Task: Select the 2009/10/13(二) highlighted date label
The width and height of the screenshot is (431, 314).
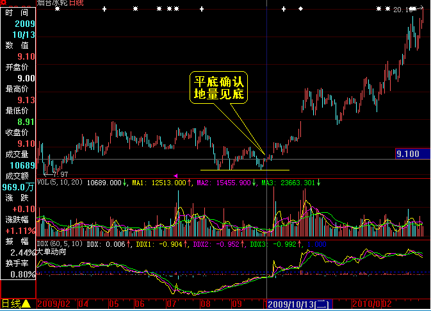Action: coord(300,304)
